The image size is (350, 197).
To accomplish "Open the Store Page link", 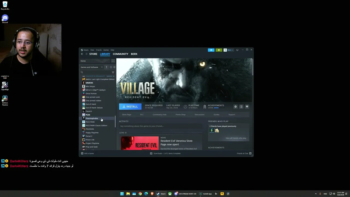I will (x=127, y=115).
